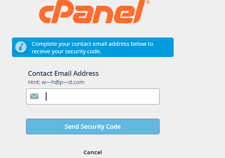Click the blue information icon
The image size is (225, 158).
pos(21,47)
